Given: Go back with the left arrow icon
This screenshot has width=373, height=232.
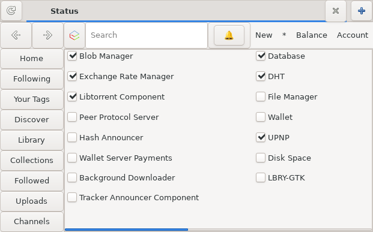Looking at the screenshot, I should click(16, 35).
